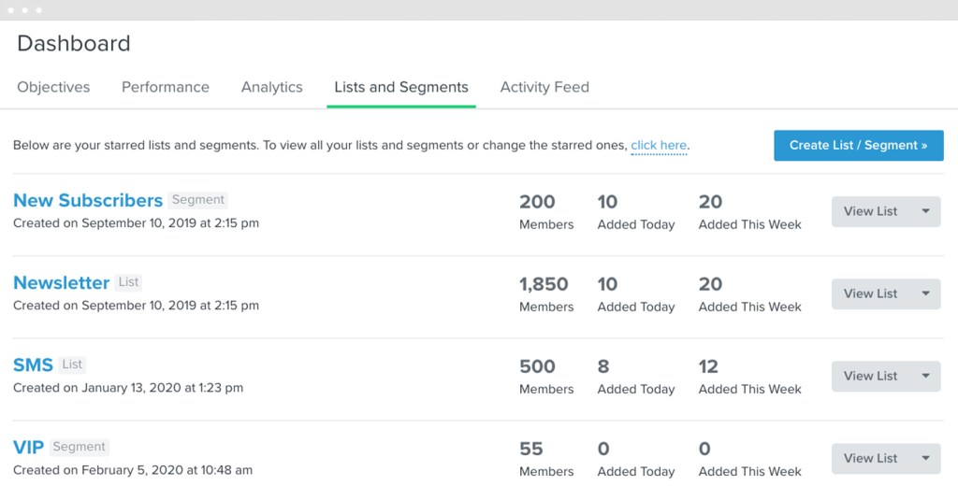Click View List for SMS

(x=870, y=376)
